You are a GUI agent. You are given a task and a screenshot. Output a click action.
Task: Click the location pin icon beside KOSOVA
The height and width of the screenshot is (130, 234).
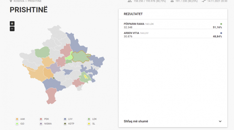point(11,1)
